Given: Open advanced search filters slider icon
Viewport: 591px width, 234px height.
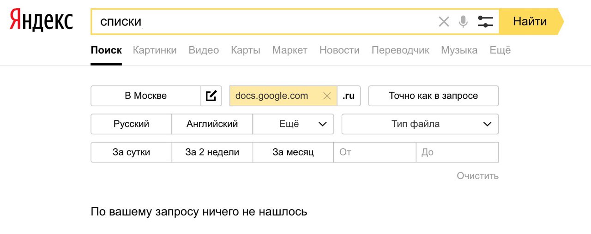Looking at the screenshot, I should (485, 21).
